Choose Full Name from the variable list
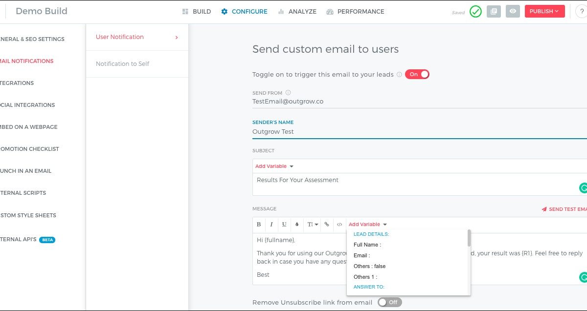Viewport: 587px width, 311px height. pyautogui.click(x=367, y=245)
